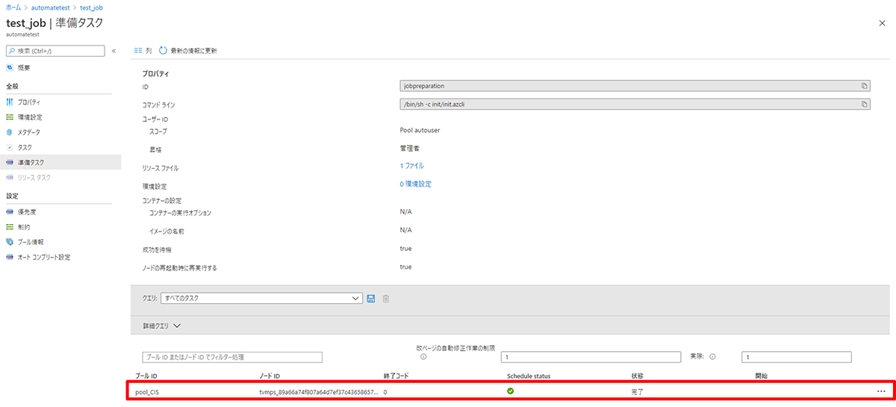This screenshot has height=407, width=896.
Task: Click the 検索 (Ctrl+/) search box
Action: coord(55,50)
